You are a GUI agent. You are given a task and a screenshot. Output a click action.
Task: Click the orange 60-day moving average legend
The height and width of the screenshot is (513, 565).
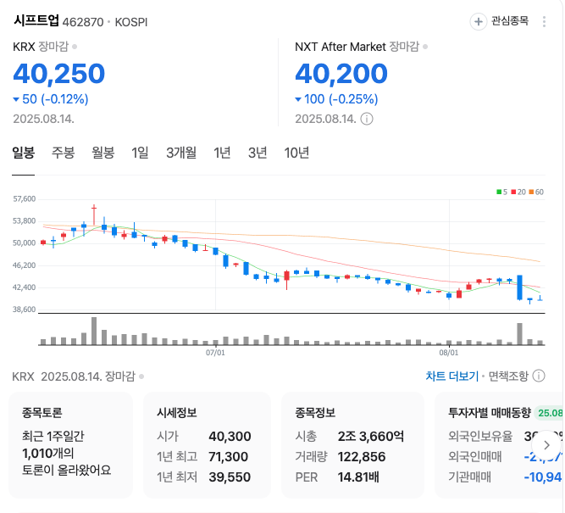[536, 192]
